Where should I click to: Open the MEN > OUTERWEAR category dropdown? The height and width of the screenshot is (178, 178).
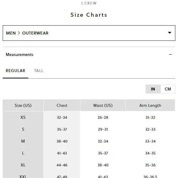89,33
